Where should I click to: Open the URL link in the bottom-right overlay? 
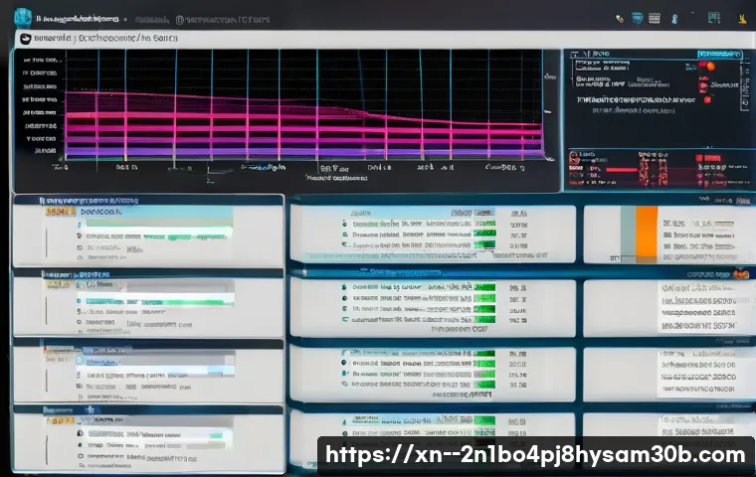pyautogui.click(x=536, y=455)
